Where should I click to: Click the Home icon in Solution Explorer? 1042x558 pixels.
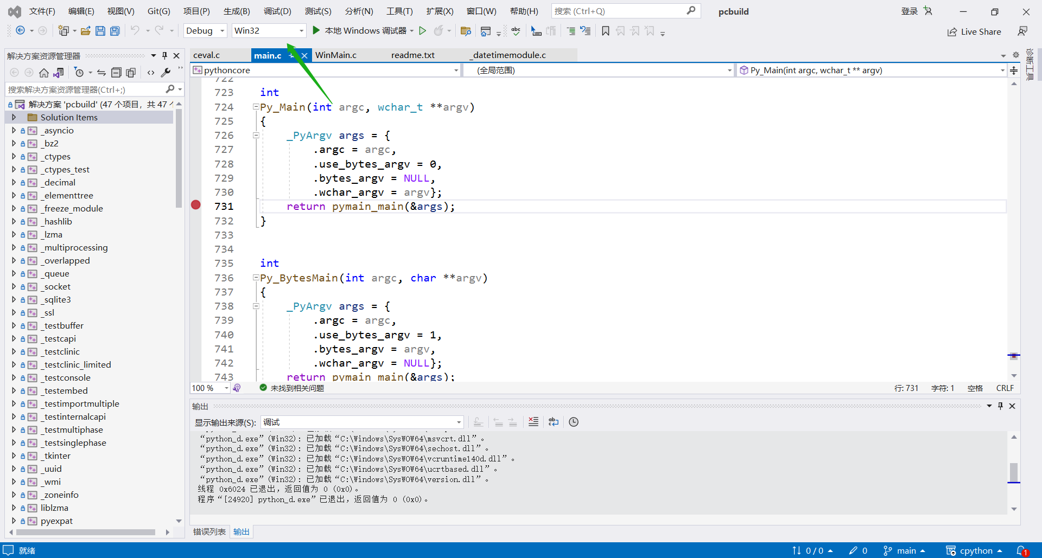pyautogui.click(x=44, y=73)
